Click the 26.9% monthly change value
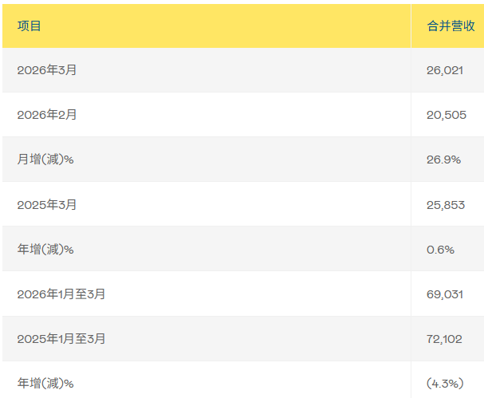This screenshot has width=484, height=398. point(443,160)
